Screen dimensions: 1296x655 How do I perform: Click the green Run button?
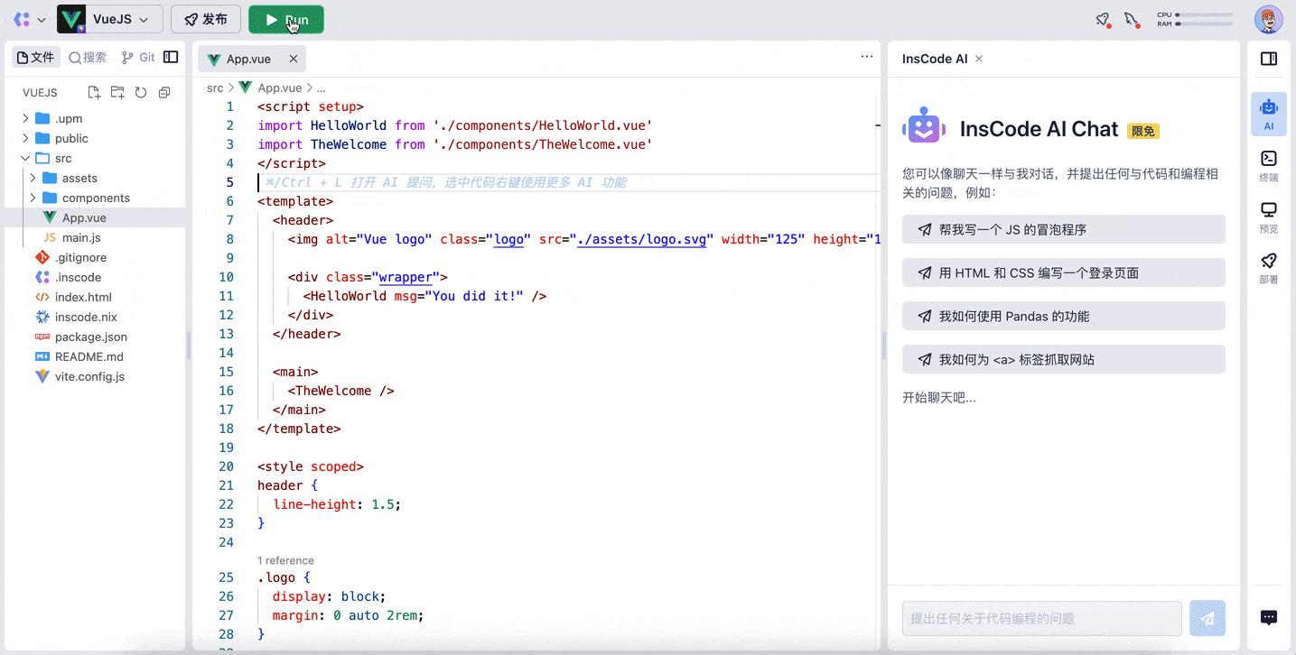[x=286, y=19]
